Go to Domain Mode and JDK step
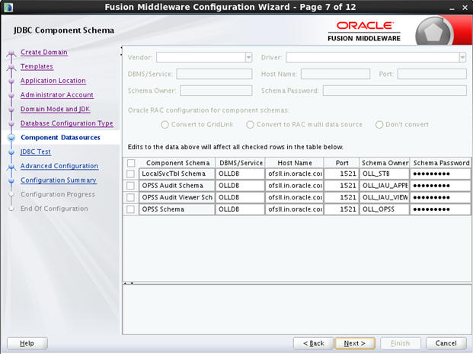This screenshot has width=473, height=354. tap(55, 109)
